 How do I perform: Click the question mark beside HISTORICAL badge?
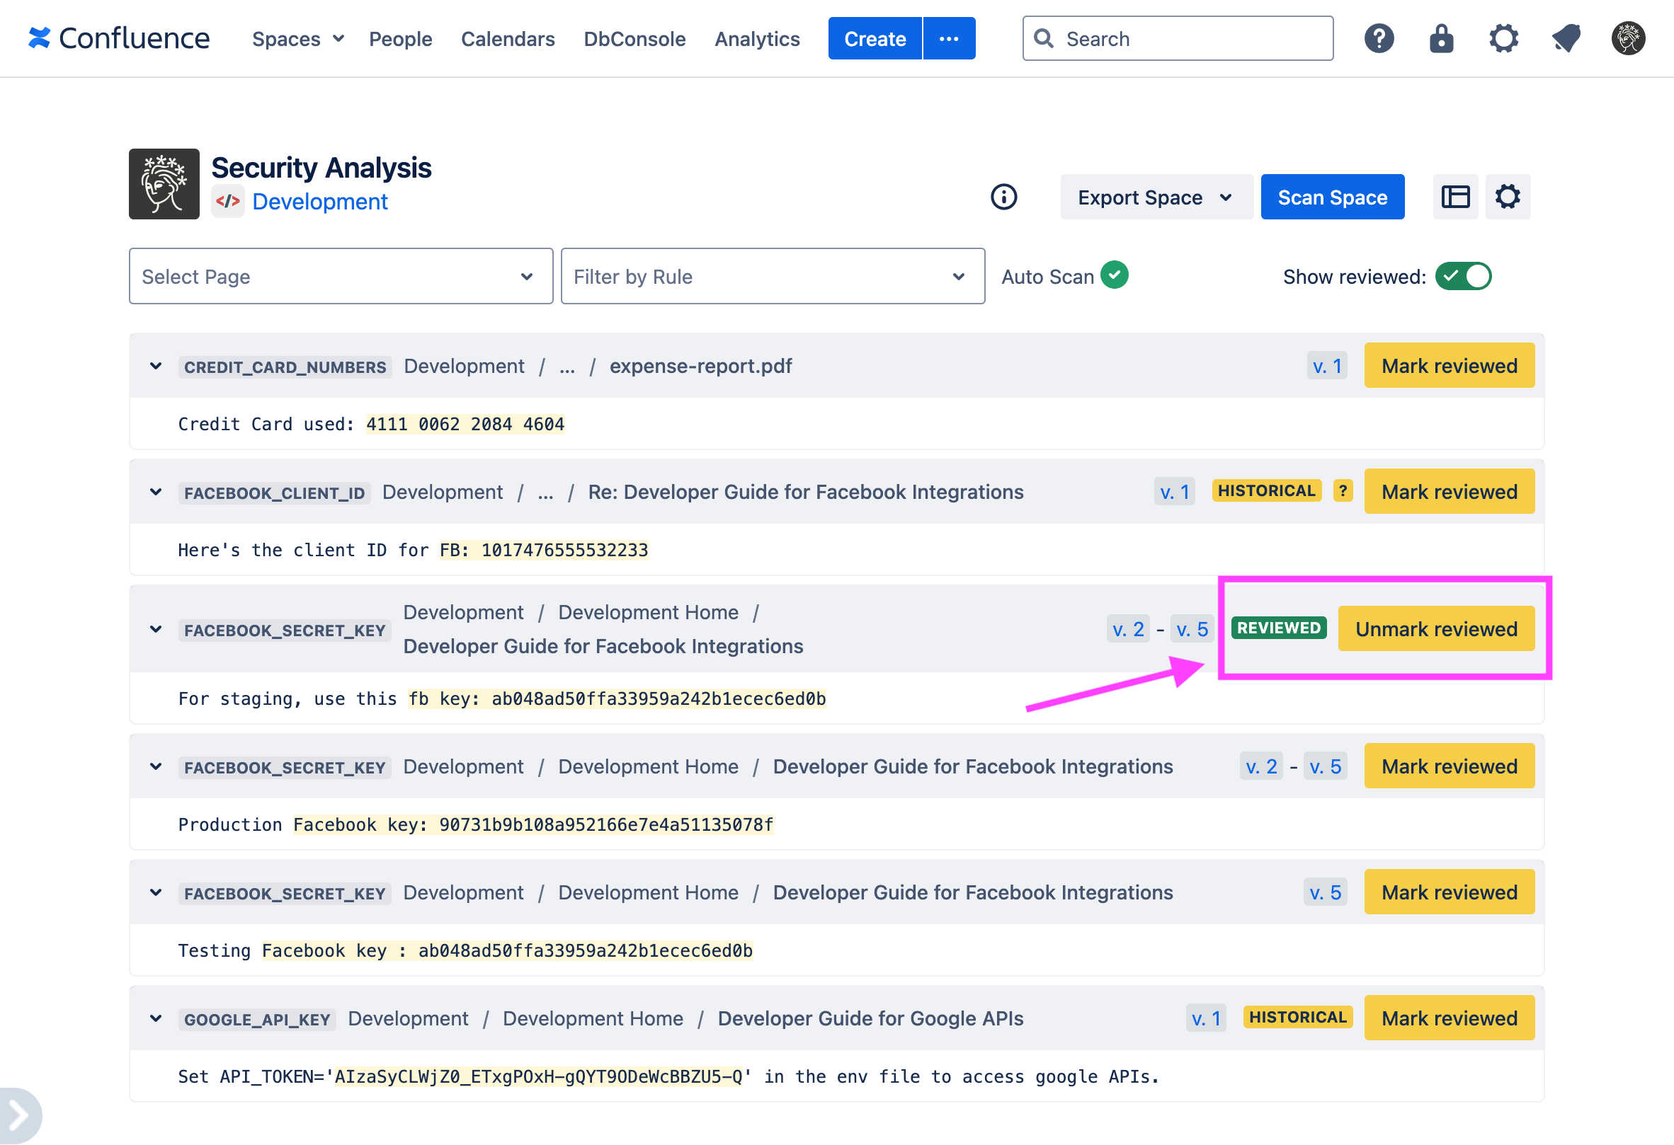(1343, 491)
